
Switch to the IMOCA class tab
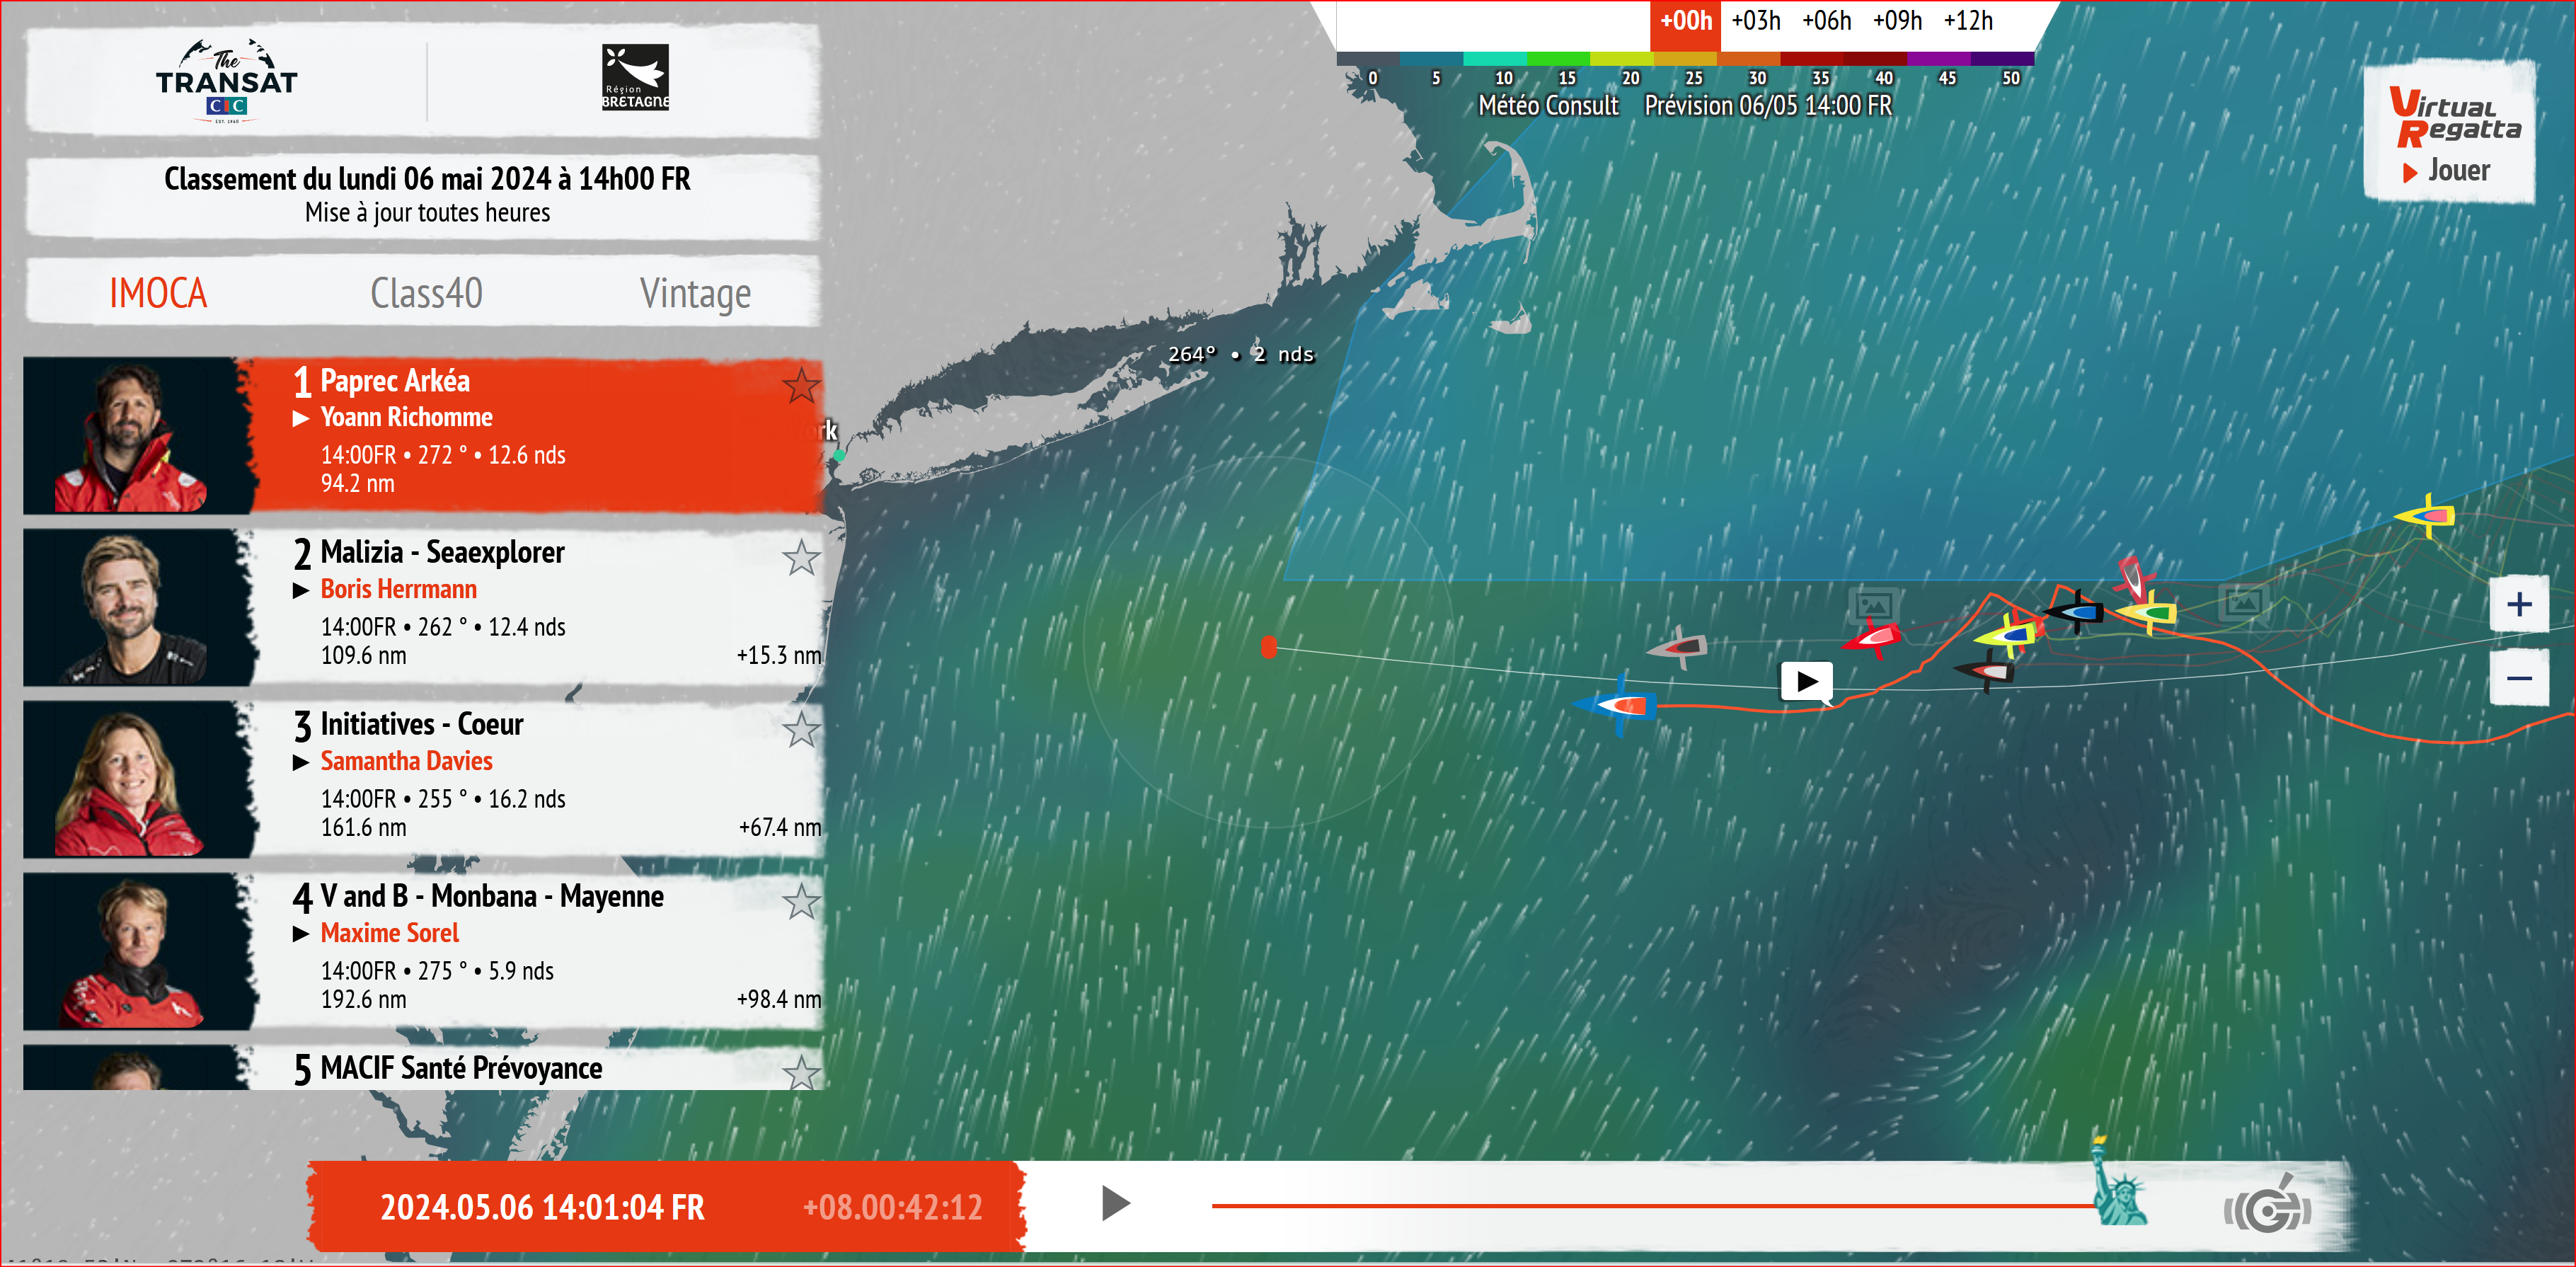pos(158,293)
